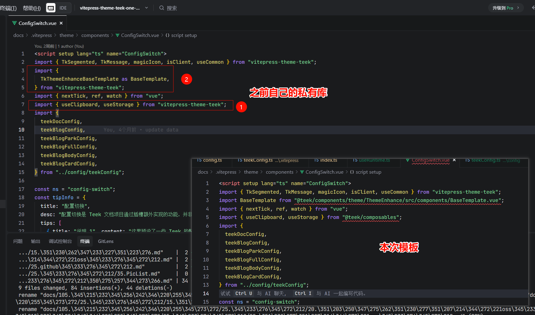535x315 pixels.
Task: Switch to the GitLens panel tab
Action: click(106, 241)
